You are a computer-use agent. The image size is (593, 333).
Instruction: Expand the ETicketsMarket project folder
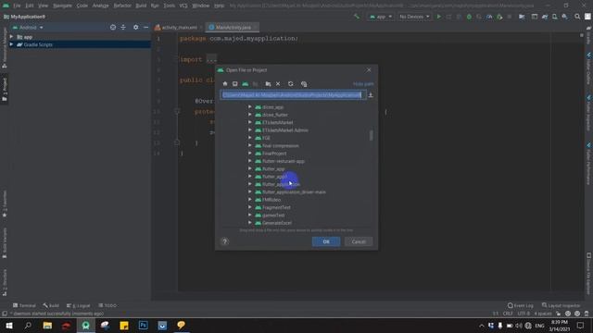[250, 122]
